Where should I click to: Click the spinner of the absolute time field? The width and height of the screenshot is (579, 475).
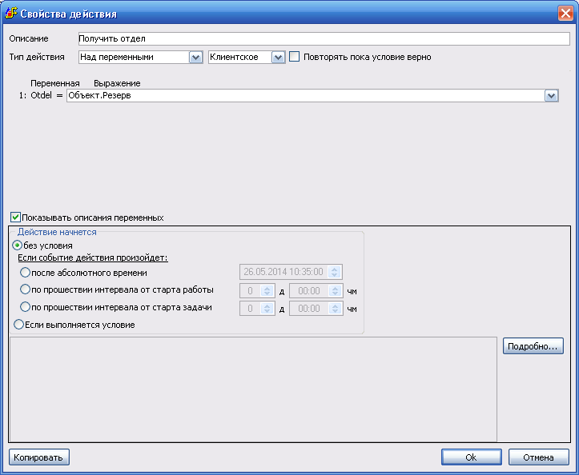pos(335,272)
